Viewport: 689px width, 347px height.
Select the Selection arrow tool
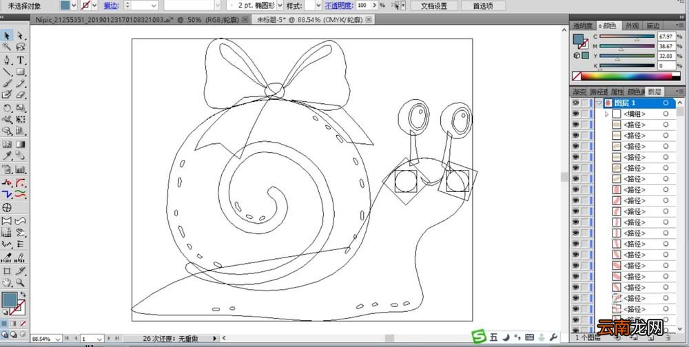pyautogui.click(x=7, y=36)
